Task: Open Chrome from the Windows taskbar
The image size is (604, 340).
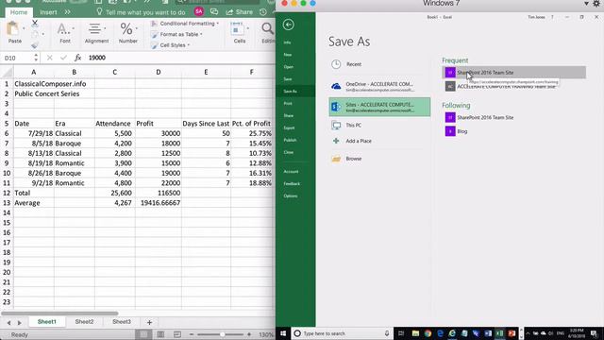Action: coord(428,333)
